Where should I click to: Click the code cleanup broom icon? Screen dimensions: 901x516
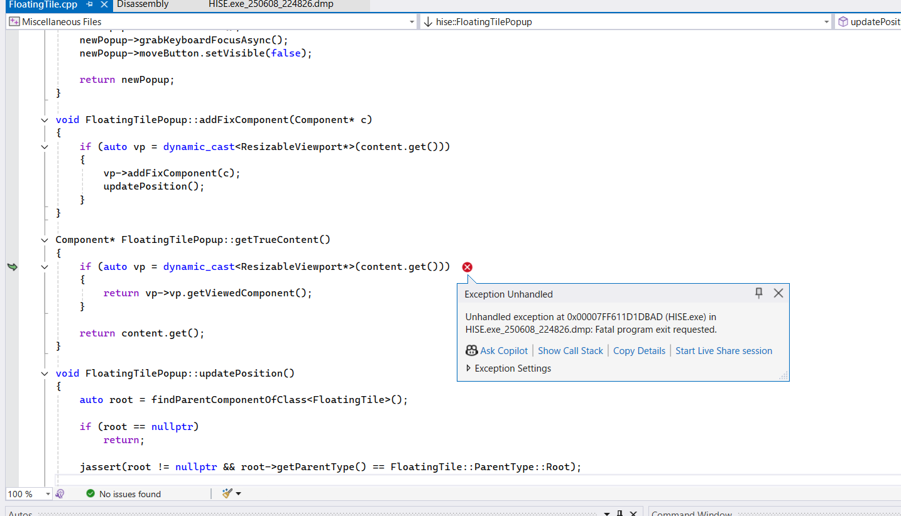pos(227,494)
